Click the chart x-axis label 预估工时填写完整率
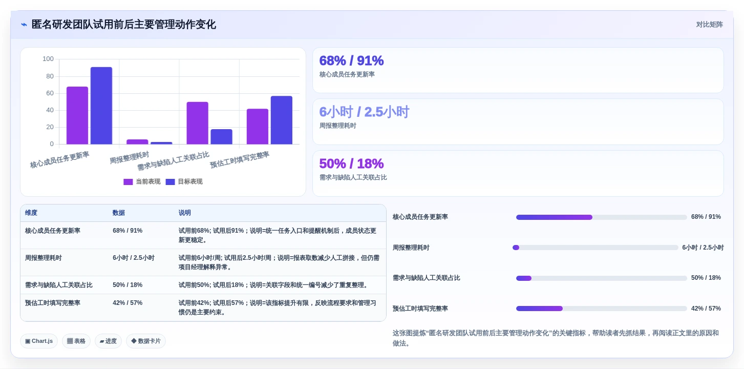Image resolution: width=744 pixels, height=369 pixels. pyautogui.click(x=240, y=160)
